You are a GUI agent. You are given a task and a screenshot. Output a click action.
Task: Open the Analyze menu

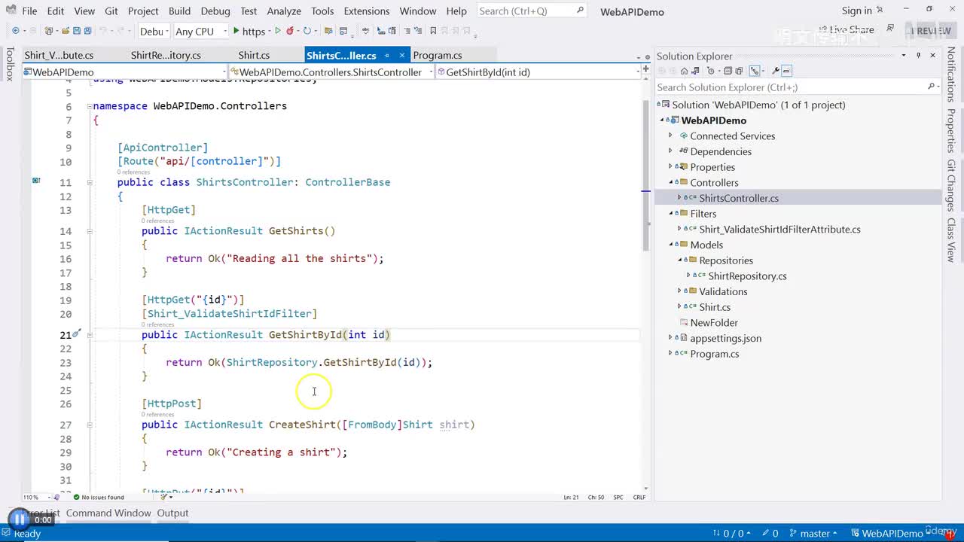285,11
